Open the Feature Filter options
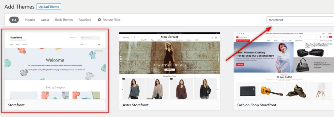The image size is (334, 117). pos(109,20)
